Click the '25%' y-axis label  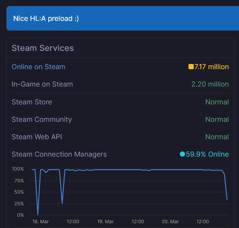19,204
